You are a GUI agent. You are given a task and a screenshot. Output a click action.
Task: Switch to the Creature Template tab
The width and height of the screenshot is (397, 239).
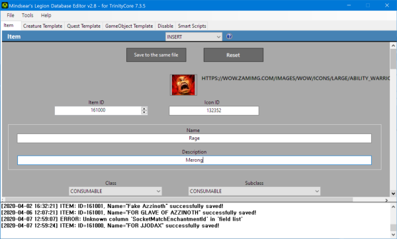(x=42, y=26)
